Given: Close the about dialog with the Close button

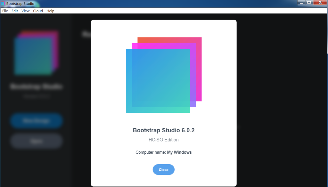Looking at the screenshot, I should coord(163,169).
